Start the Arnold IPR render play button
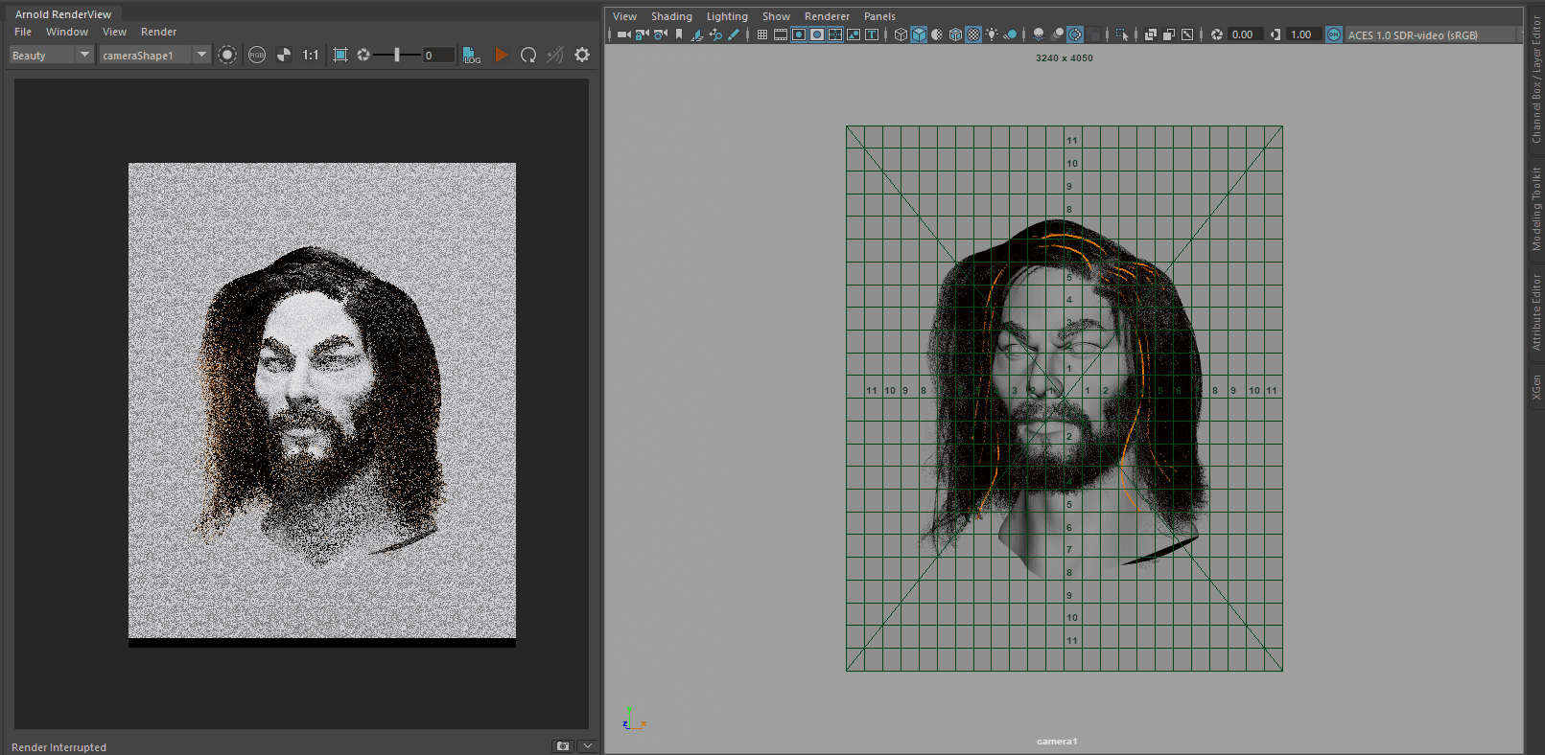The width and height of the screenshot is (1545, 755). point(501,55)
